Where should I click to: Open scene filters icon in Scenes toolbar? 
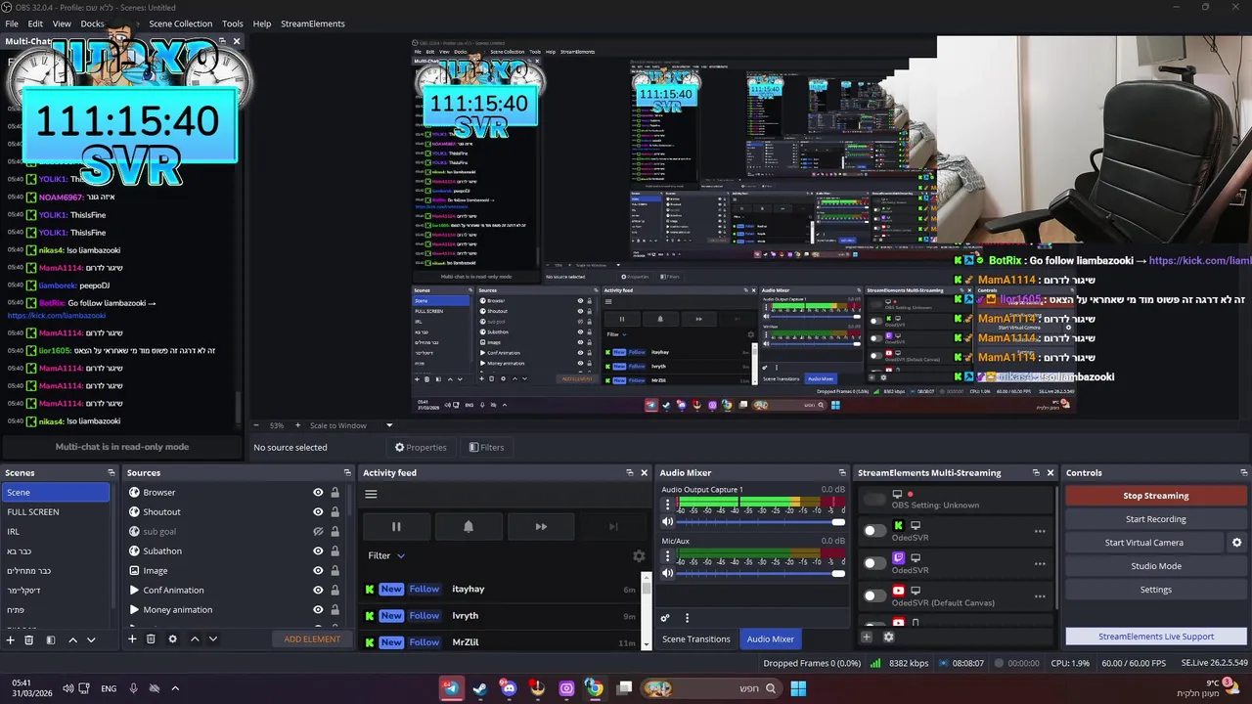pyautogui.click(x=50, y=639)
